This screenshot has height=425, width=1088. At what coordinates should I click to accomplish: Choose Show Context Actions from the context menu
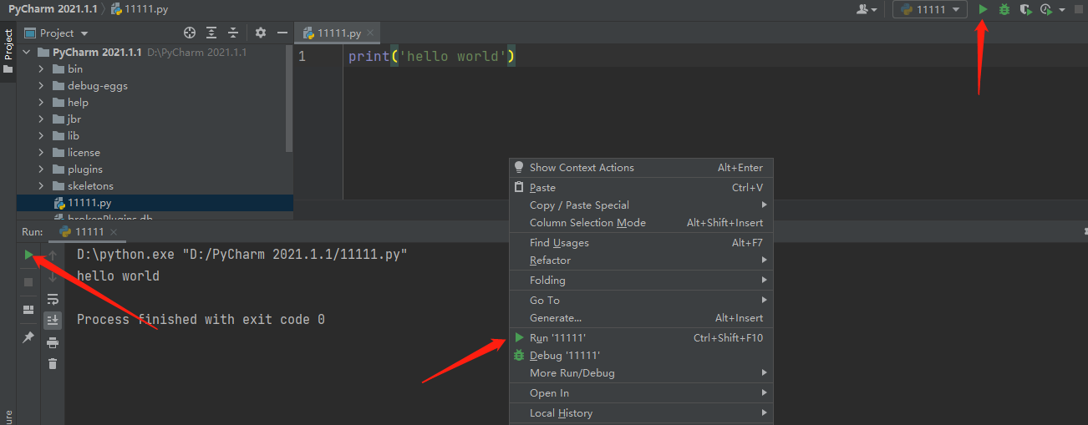point(642,168)
